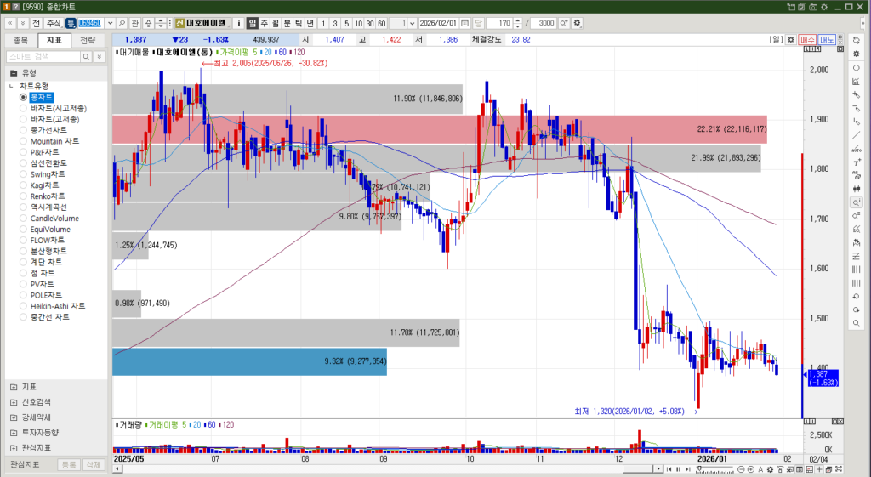Click the chart settings gear in top toolbar
Viewport: 871px width, 477px height.
click(x=578, y=22)
